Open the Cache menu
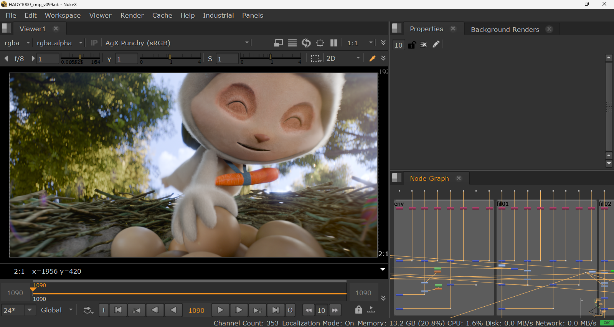614x327 pixels. coord(162,15)
